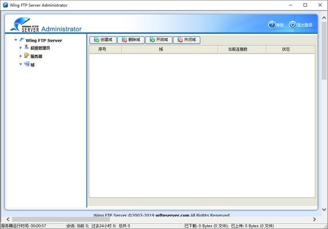Viewport: 328px width, 229px height.
Task: Select the 域 domain icon in tree
Action: coord(26,64)
